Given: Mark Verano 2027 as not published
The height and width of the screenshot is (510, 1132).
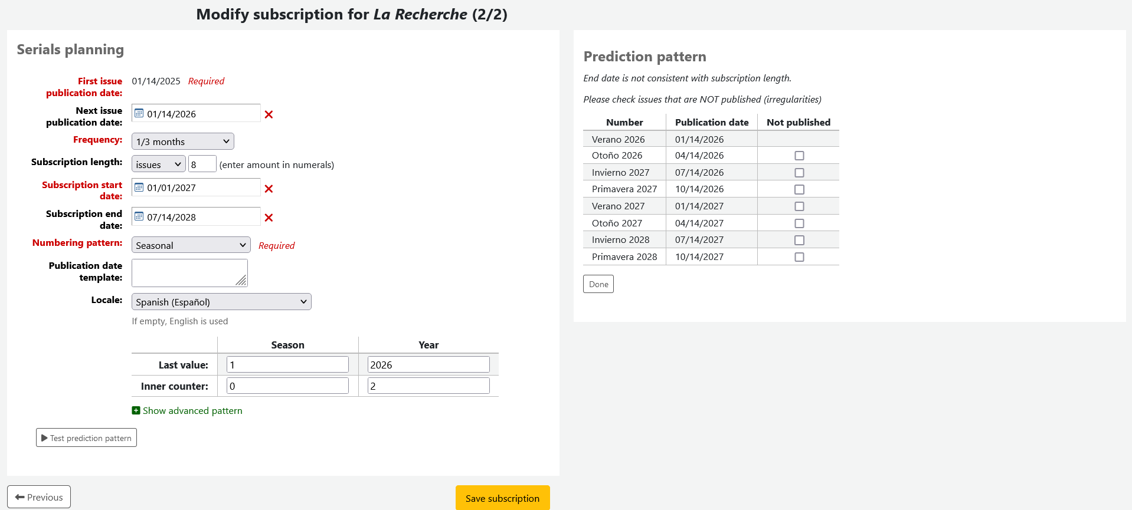Looking at the screenshot, I should [799, 206].
